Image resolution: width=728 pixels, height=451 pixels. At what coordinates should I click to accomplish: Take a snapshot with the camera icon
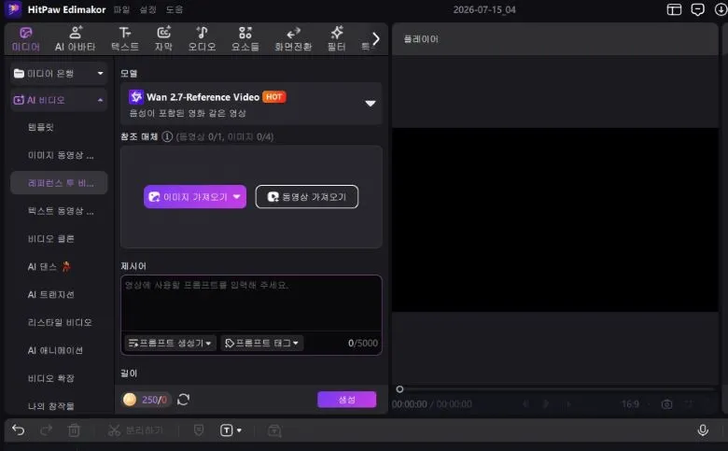pos(666,404)
